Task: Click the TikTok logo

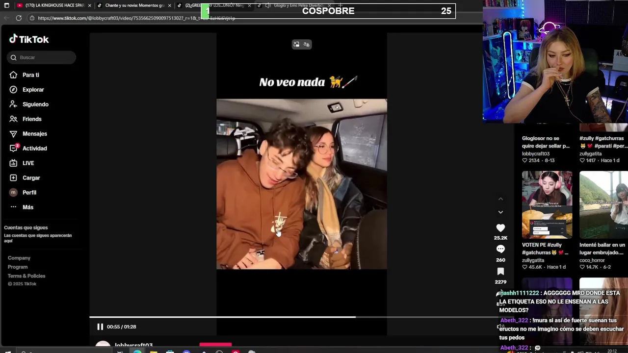Action: (x=29, y=39)
